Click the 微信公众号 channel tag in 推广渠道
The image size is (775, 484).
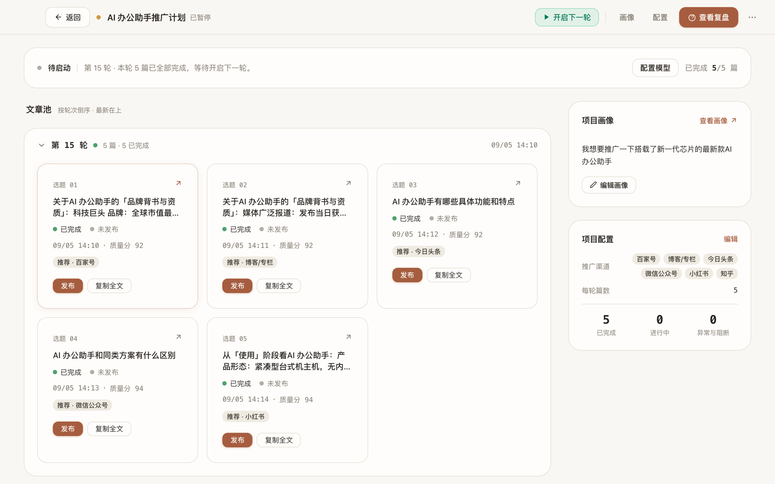661,273
